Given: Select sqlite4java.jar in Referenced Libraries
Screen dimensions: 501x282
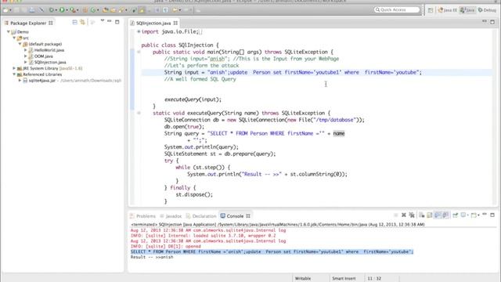Looking at the screenshot, I should click(x=41, y=81).
